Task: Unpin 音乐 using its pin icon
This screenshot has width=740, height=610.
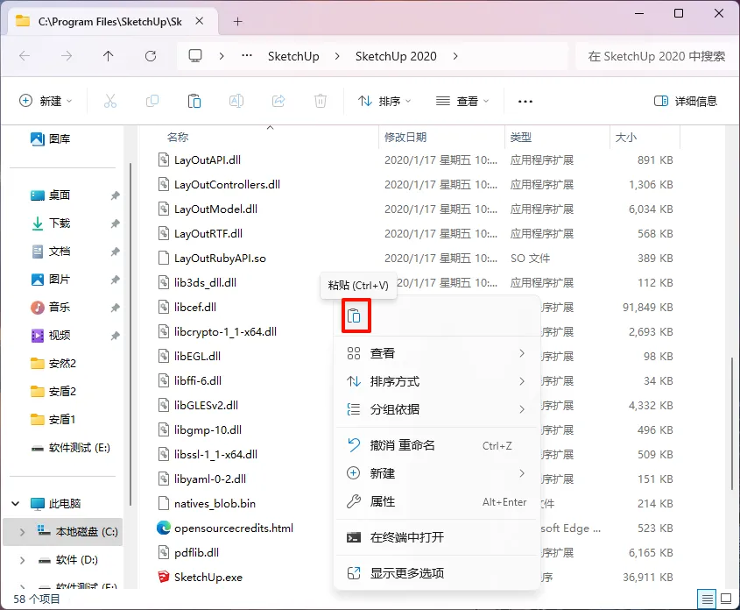Action: pos(115,308)
